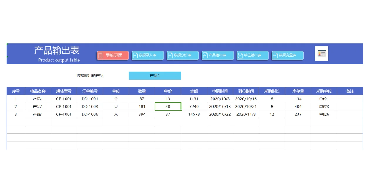376x188 pixels.
Task: Select the 物品名称 column header
Action: (x=38, y=91)
